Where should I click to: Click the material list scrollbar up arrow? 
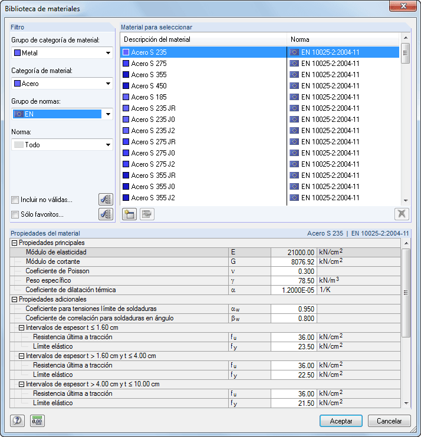coord(406,38)
